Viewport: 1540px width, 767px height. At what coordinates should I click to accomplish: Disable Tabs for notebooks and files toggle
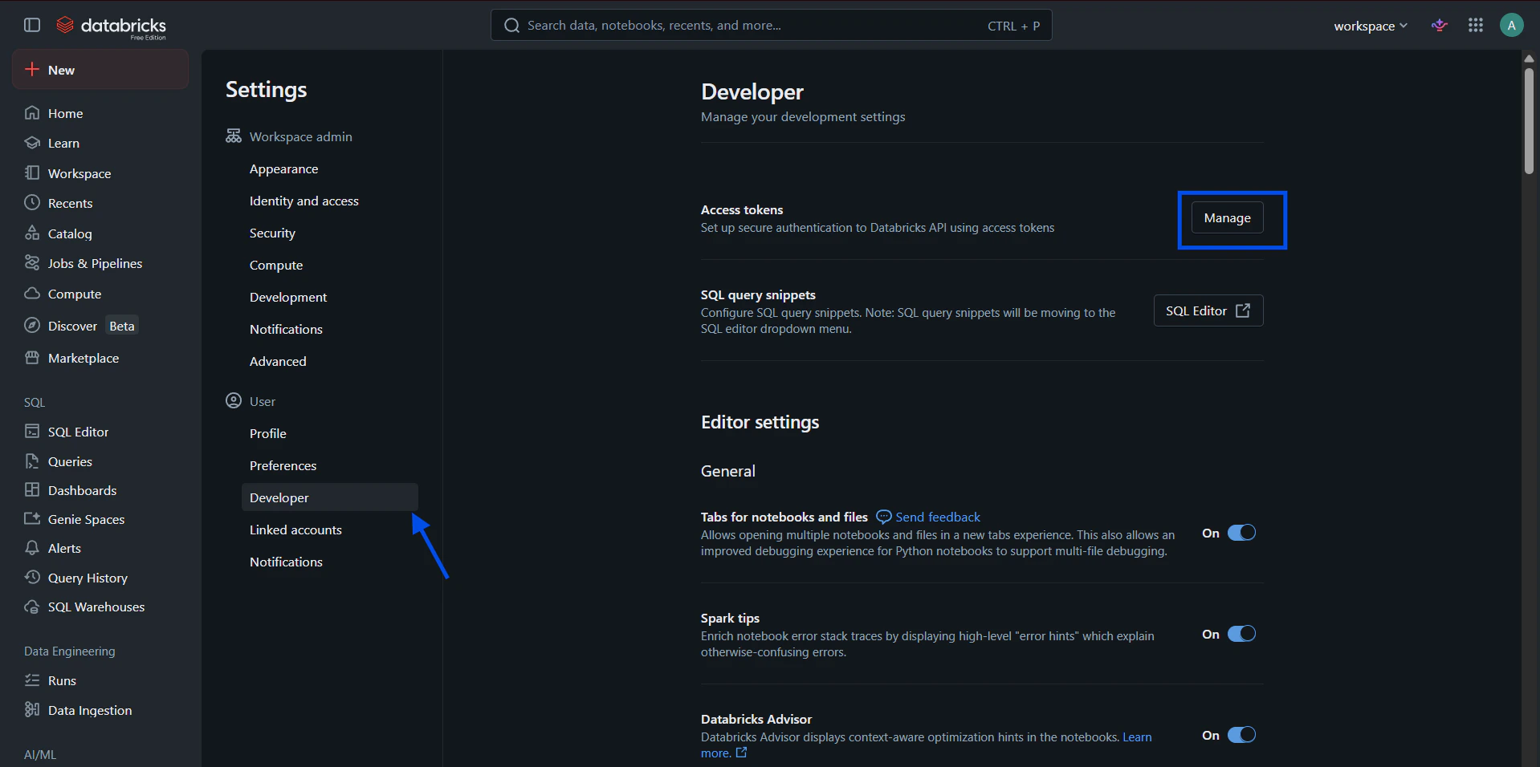coord(1241,533)
